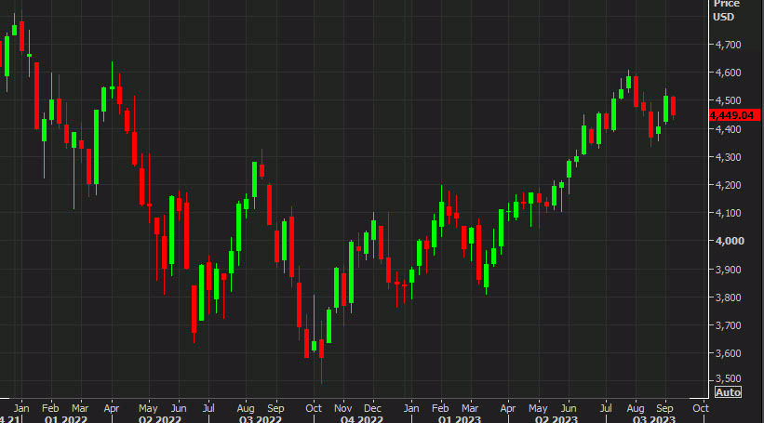Click the Jun 2022 month label
Viewport: 764px width, 423px height.
(179, 408)
